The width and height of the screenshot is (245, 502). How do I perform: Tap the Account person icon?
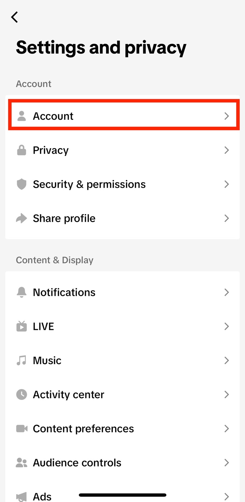tap(22, 116)
